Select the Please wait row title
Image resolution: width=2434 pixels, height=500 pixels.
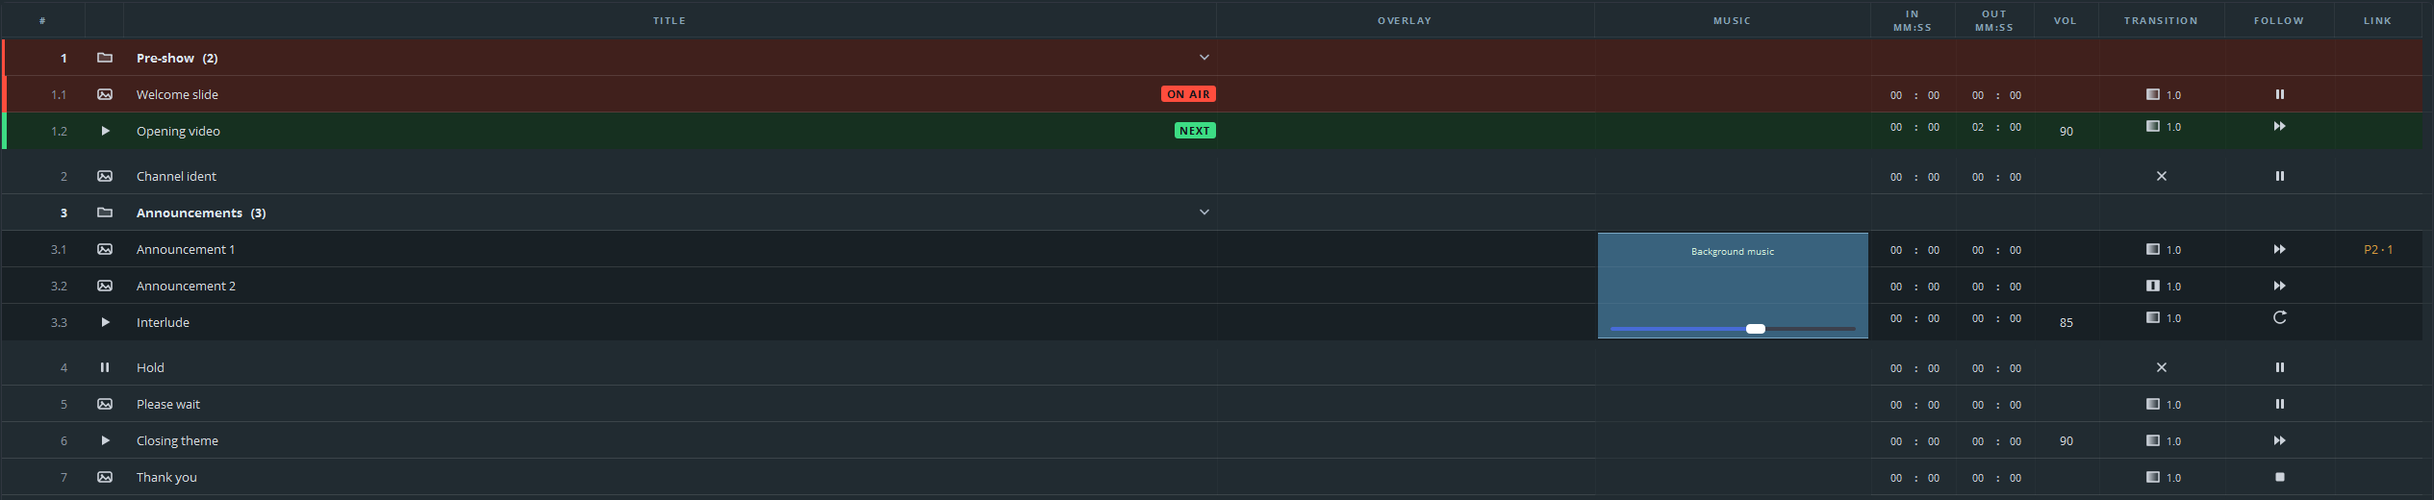[168, 404]
